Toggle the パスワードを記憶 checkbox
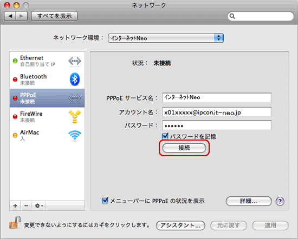298x239 pixels. tap(165, 136)
